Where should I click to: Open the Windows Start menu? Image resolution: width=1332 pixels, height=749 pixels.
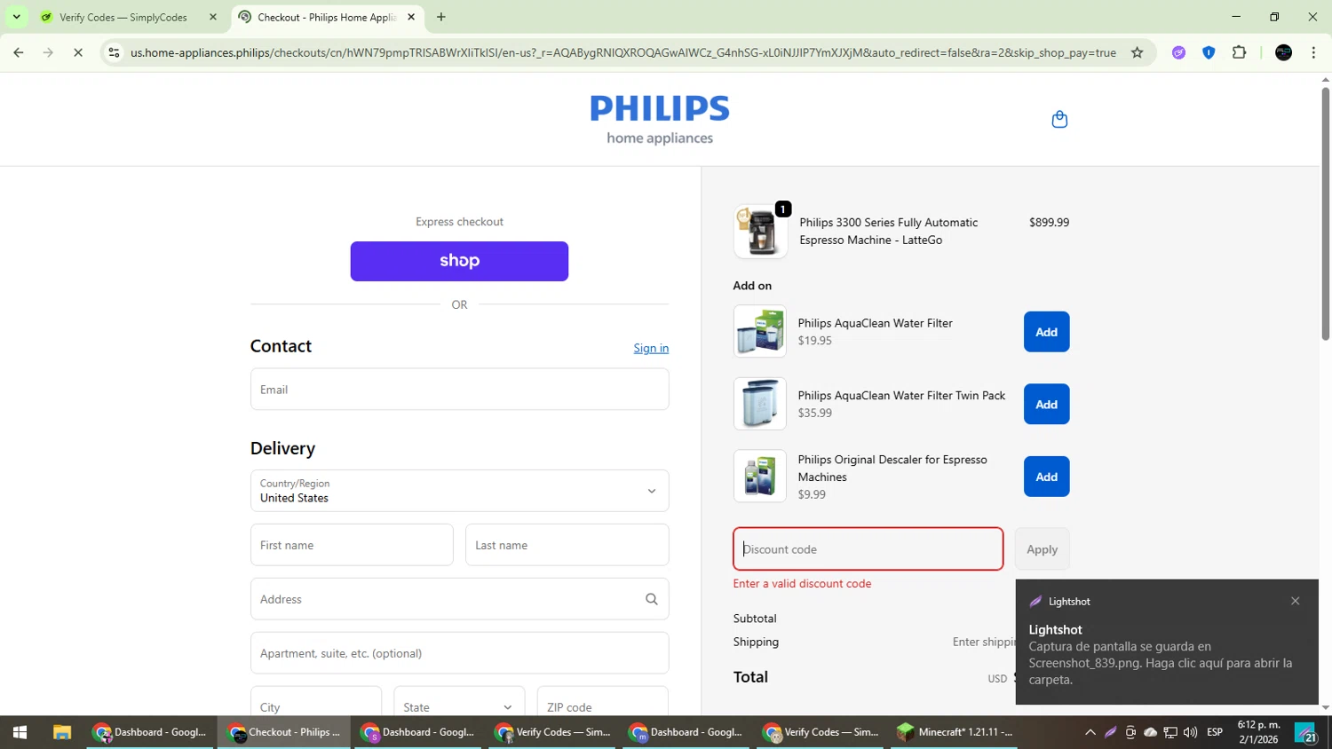tap(20, 732)
